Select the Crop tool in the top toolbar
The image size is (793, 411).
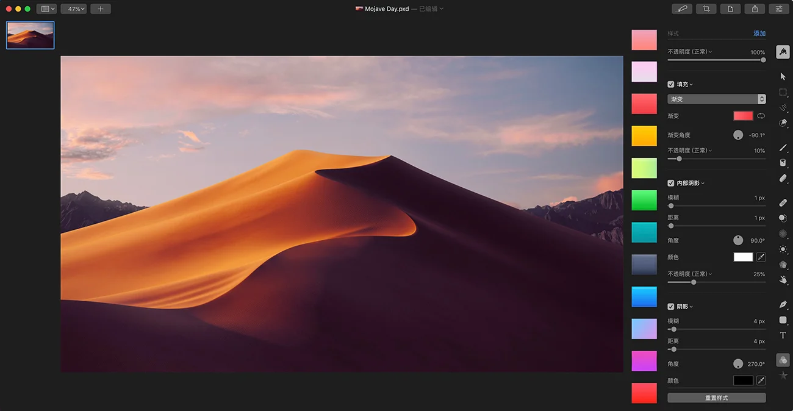[706, 9]
